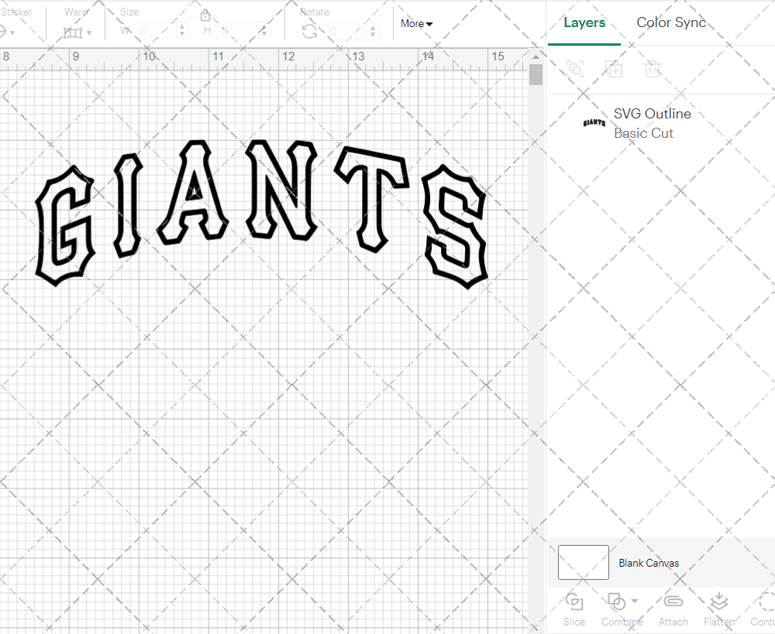Click the Rotate icon in toolbar
775x634 pixels.
(309, 31)
